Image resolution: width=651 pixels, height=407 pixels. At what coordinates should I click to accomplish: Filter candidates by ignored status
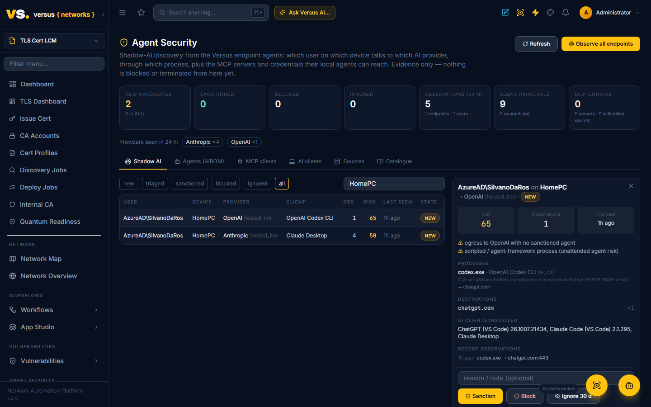click(258, 184)
